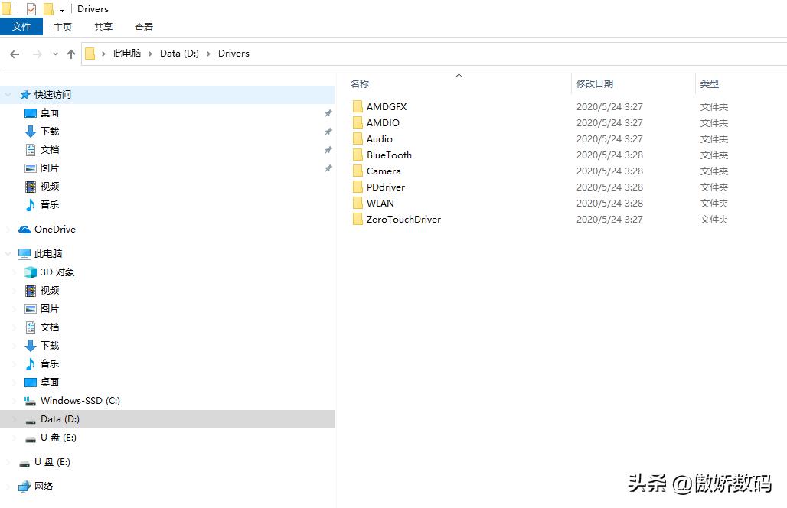Viewport: 787px width, 508px height.
Task: Click 文件夹 type in AMDGFX row
Action: click(x=714, y=107)
